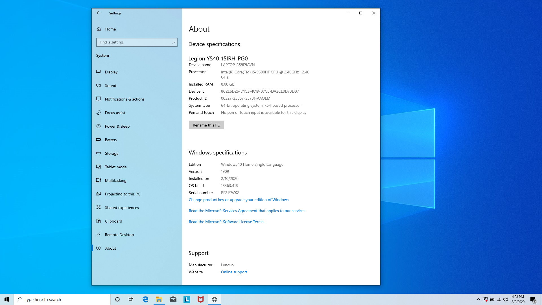542x305 pixels.
Task: Click the search magnifier in Find a setting
Action: pos(173,42)
